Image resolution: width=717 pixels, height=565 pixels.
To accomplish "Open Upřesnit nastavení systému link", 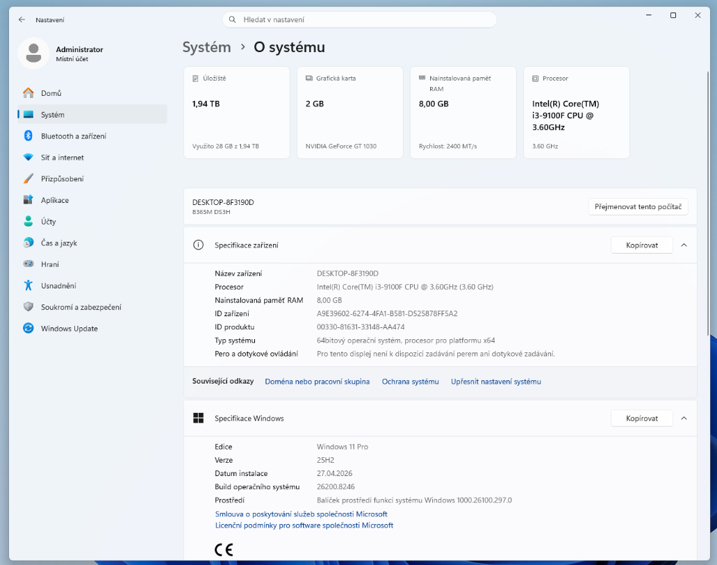I will pyautogui.click(x=495, y=382).
